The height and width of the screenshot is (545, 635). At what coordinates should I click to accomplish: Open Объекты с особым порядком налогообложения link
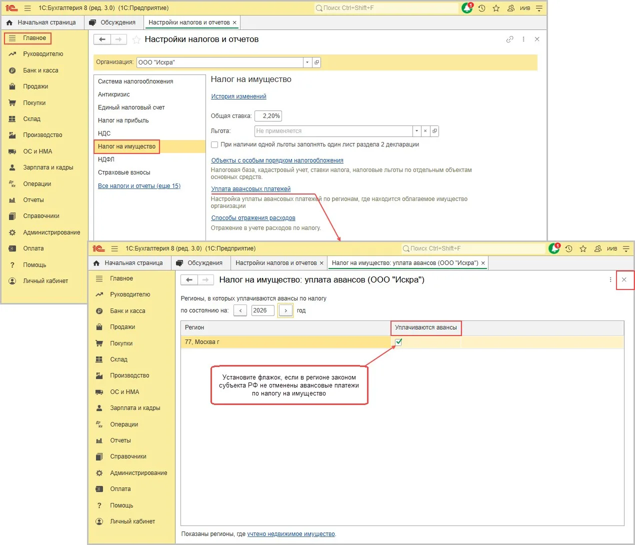(x=277, y=160)
